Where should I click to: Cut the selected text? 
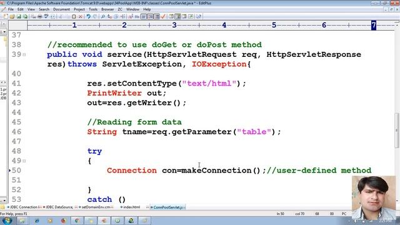pos(61,16)
